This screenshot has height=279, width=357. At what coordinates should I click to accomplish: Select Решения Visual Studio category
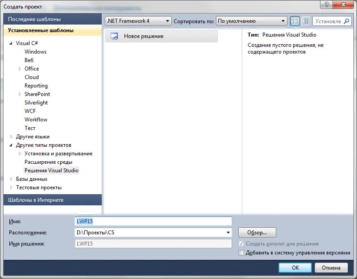51,171
